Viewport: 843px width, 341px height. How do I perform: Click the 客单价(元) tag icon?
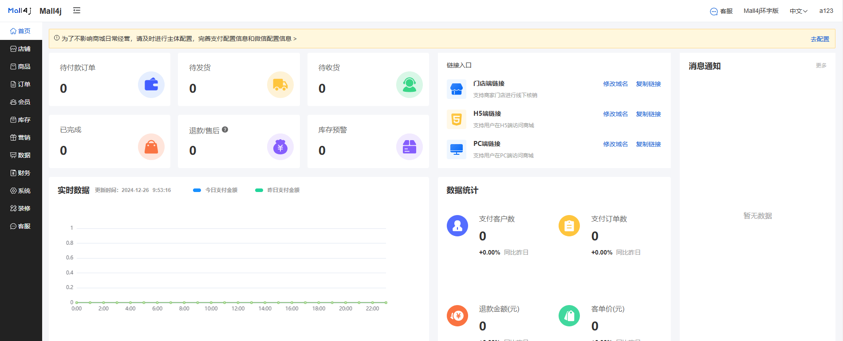(x=569, y=316)
